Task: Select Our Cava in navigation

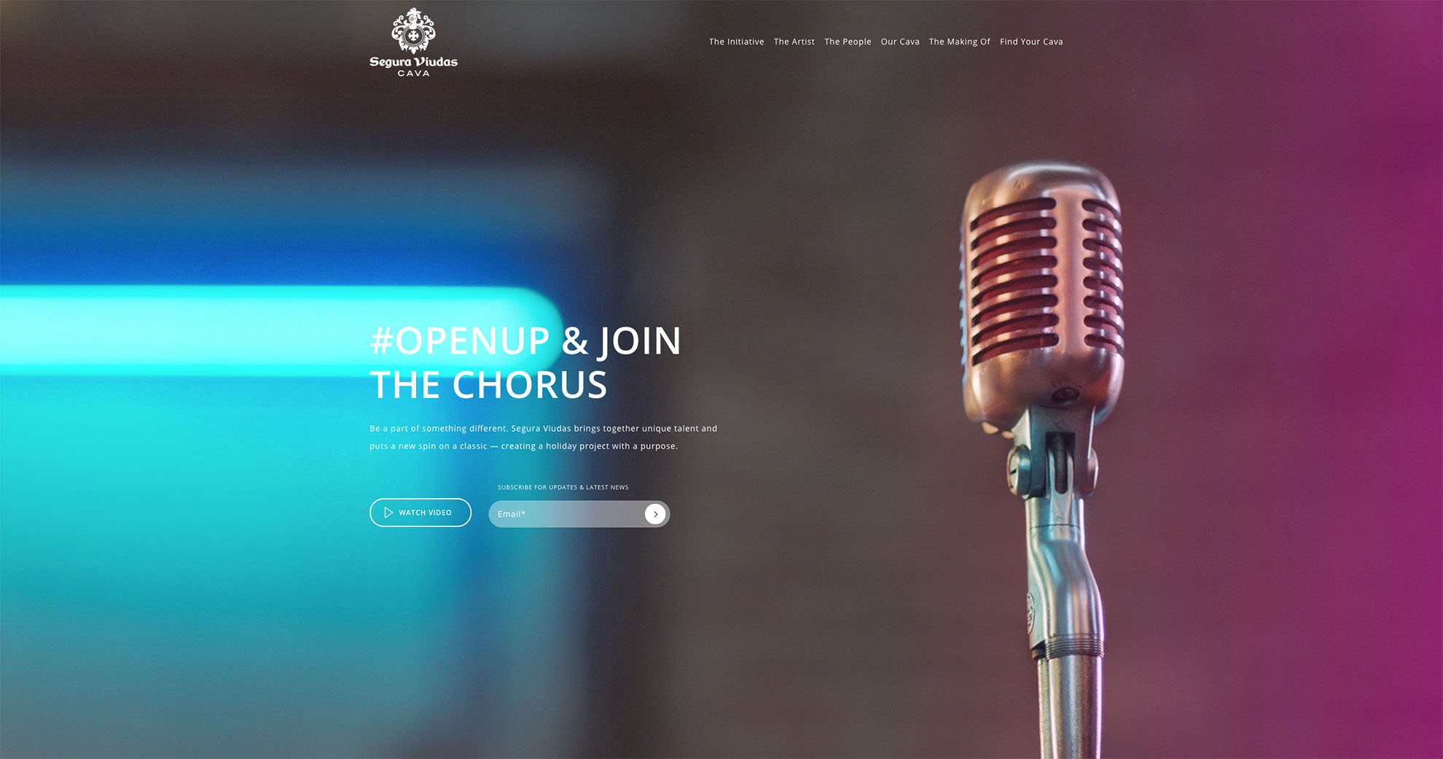Action: click(900, 42)
